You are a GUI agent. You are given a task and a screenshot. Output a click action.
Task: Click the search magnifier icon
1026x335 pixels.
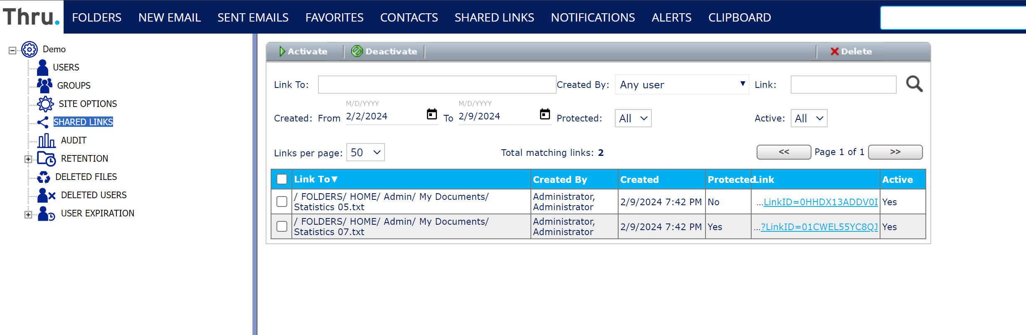[x=914, y=84]
